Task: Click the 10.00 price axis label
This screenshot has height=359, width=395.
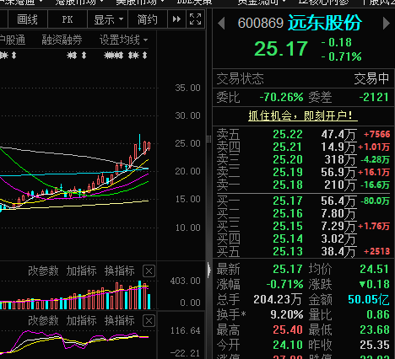Action: click(x=187, y=228)
